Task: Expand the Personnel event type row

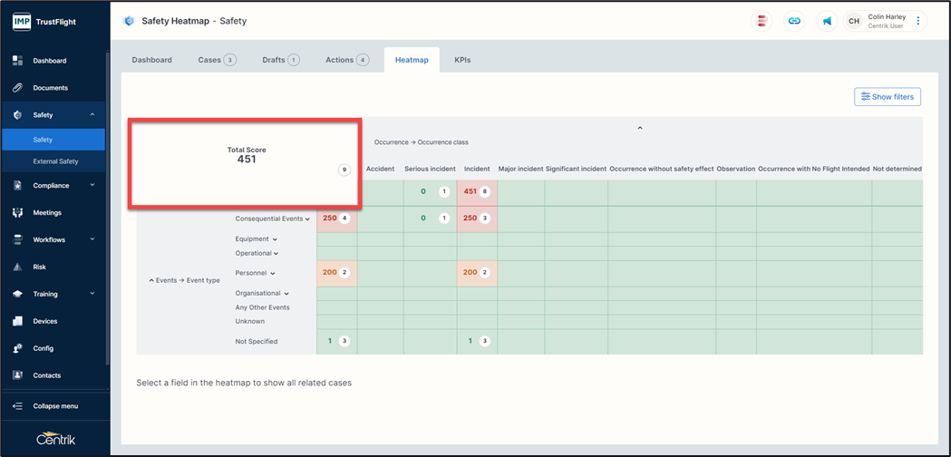Action: 272,274
